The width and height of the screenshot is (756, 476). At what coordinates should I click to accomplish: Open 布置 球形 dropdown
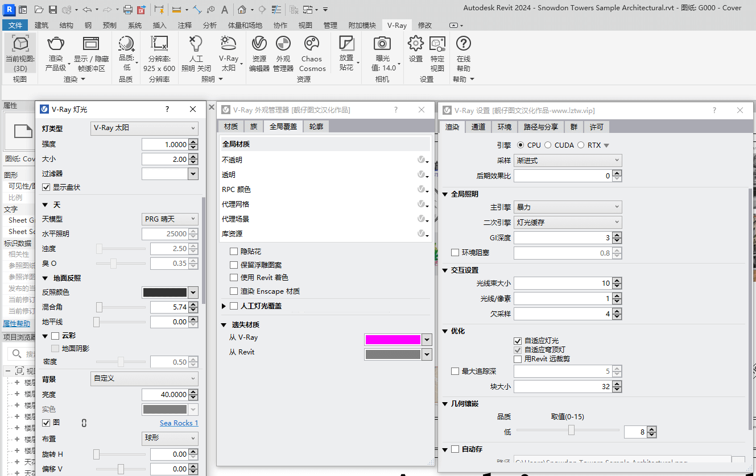point(170,438)
